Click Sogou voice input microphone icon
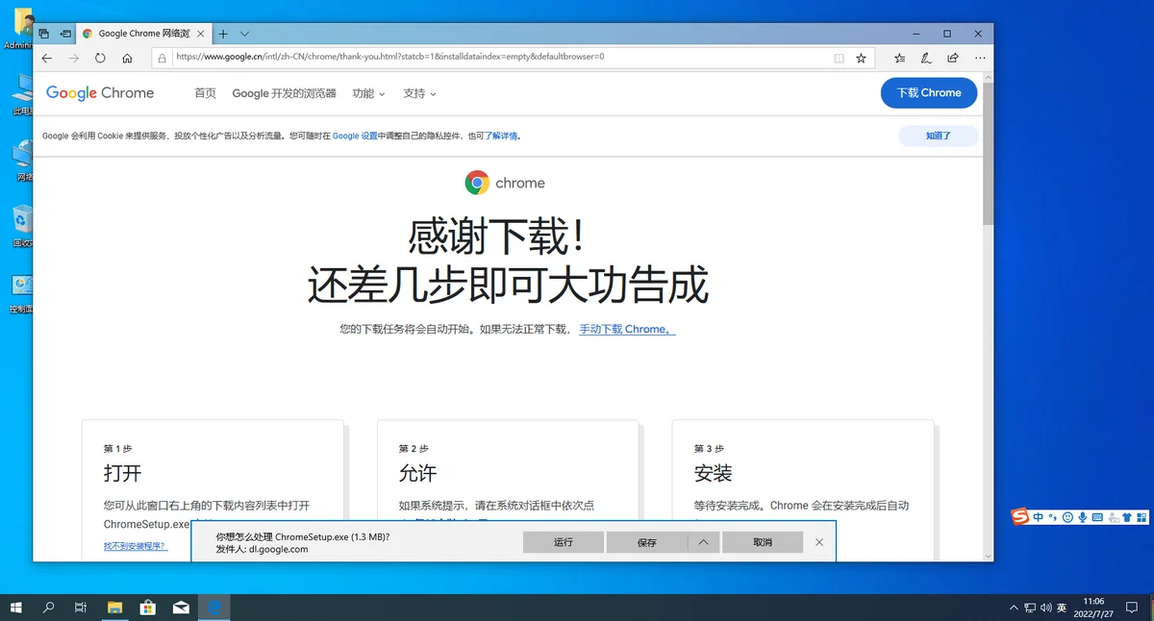 tap(1083, 517)
